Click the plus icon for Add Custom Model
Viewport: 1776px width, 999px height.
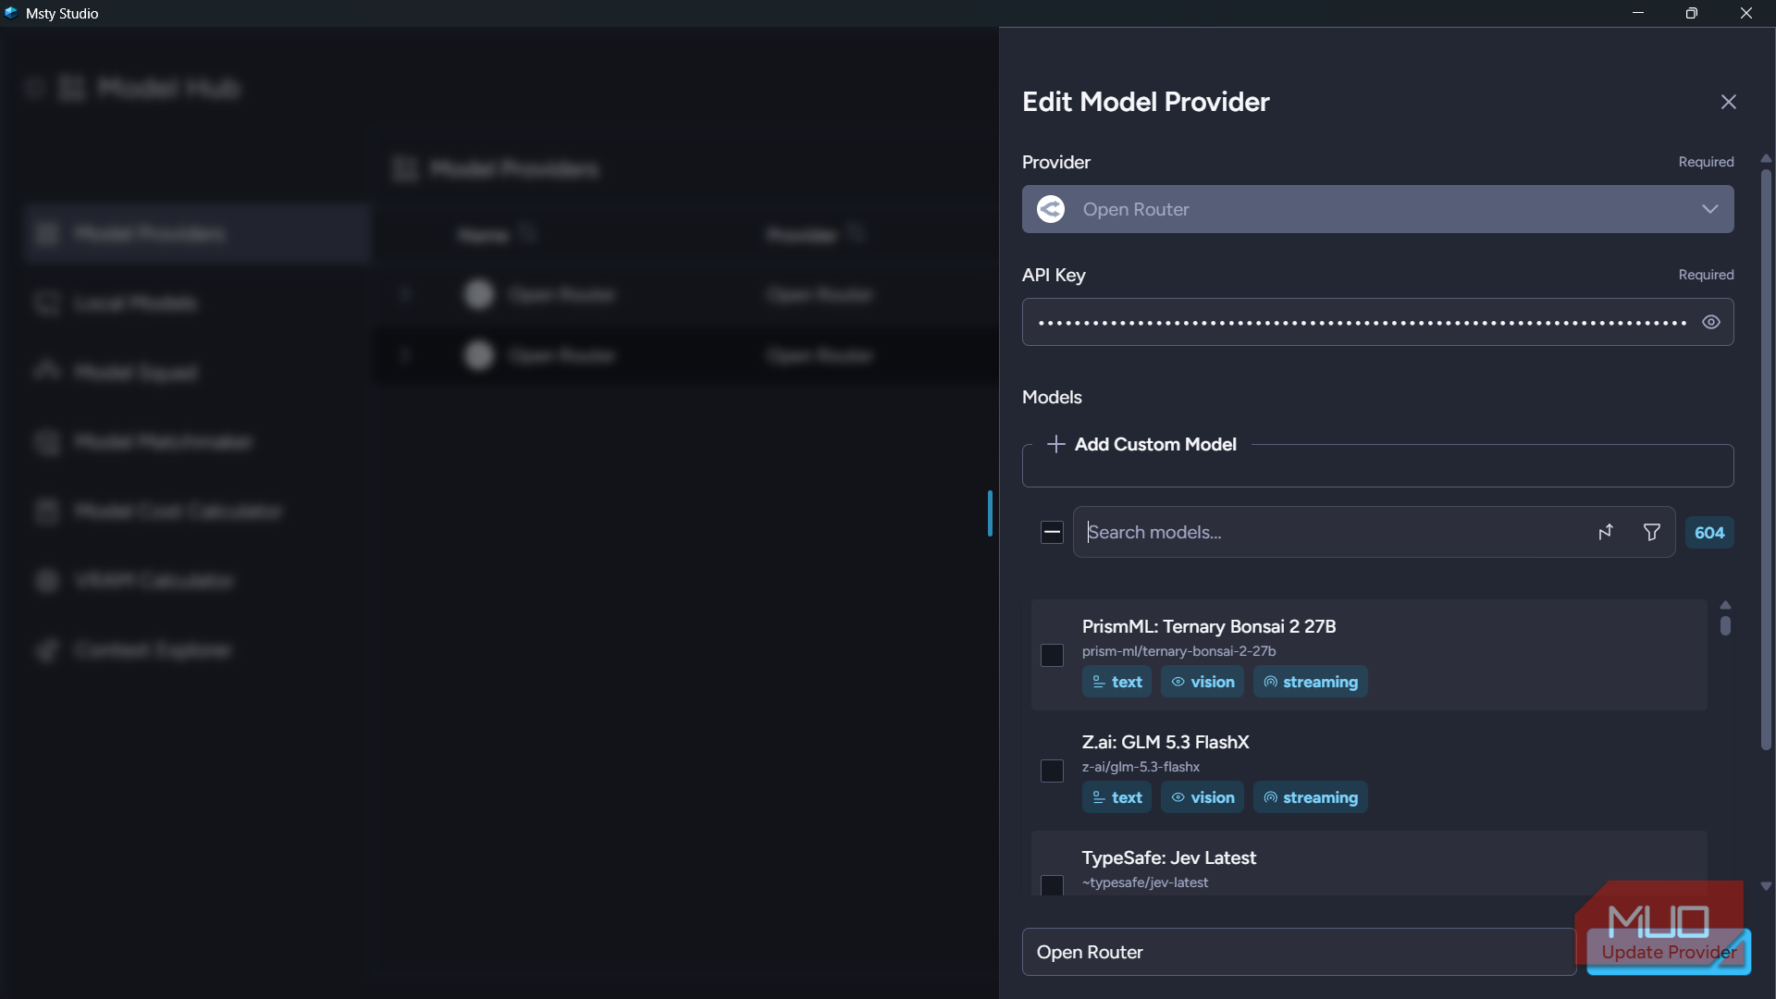[1055, 444]
